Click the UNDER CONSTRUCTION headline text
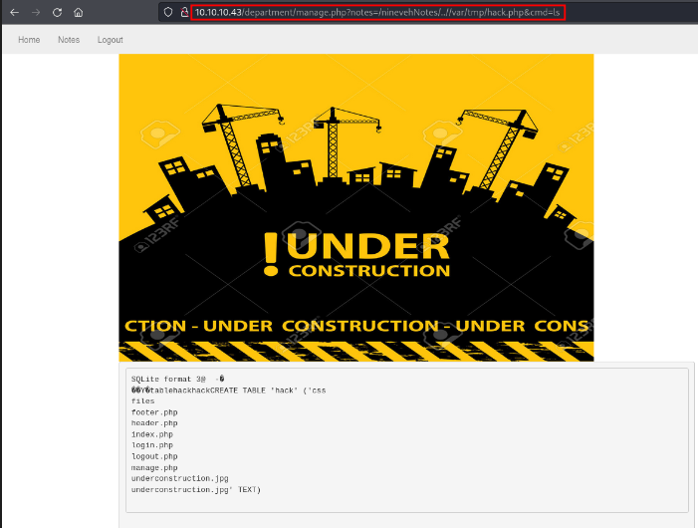 368,254
